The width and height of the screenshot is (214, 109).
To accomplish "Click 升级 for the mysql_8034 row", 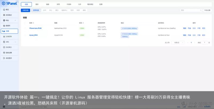I will [x=199, y=35].
